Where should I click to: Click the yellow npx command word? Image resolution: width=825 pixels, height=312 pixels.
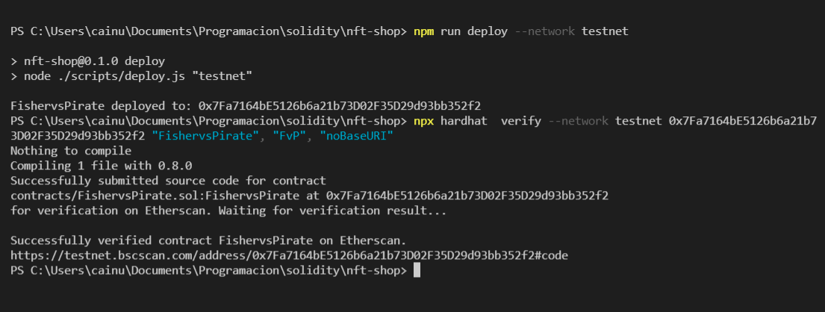click(x=424, y=122)
